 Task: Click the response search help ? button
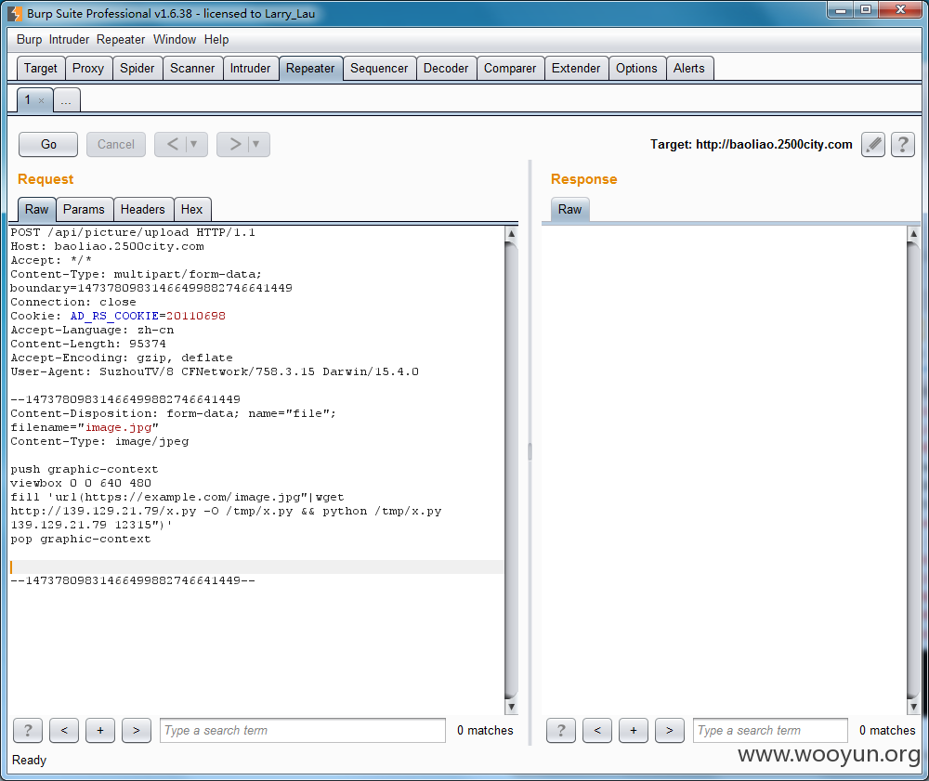(x=561, y=730)
